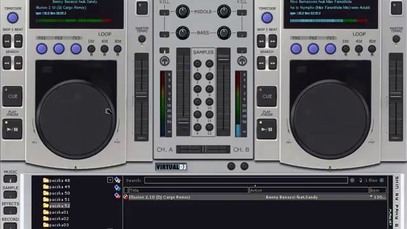407x229 pixels.
Task: Click the channel B BASS knob
Action: (x=224, y=33)
